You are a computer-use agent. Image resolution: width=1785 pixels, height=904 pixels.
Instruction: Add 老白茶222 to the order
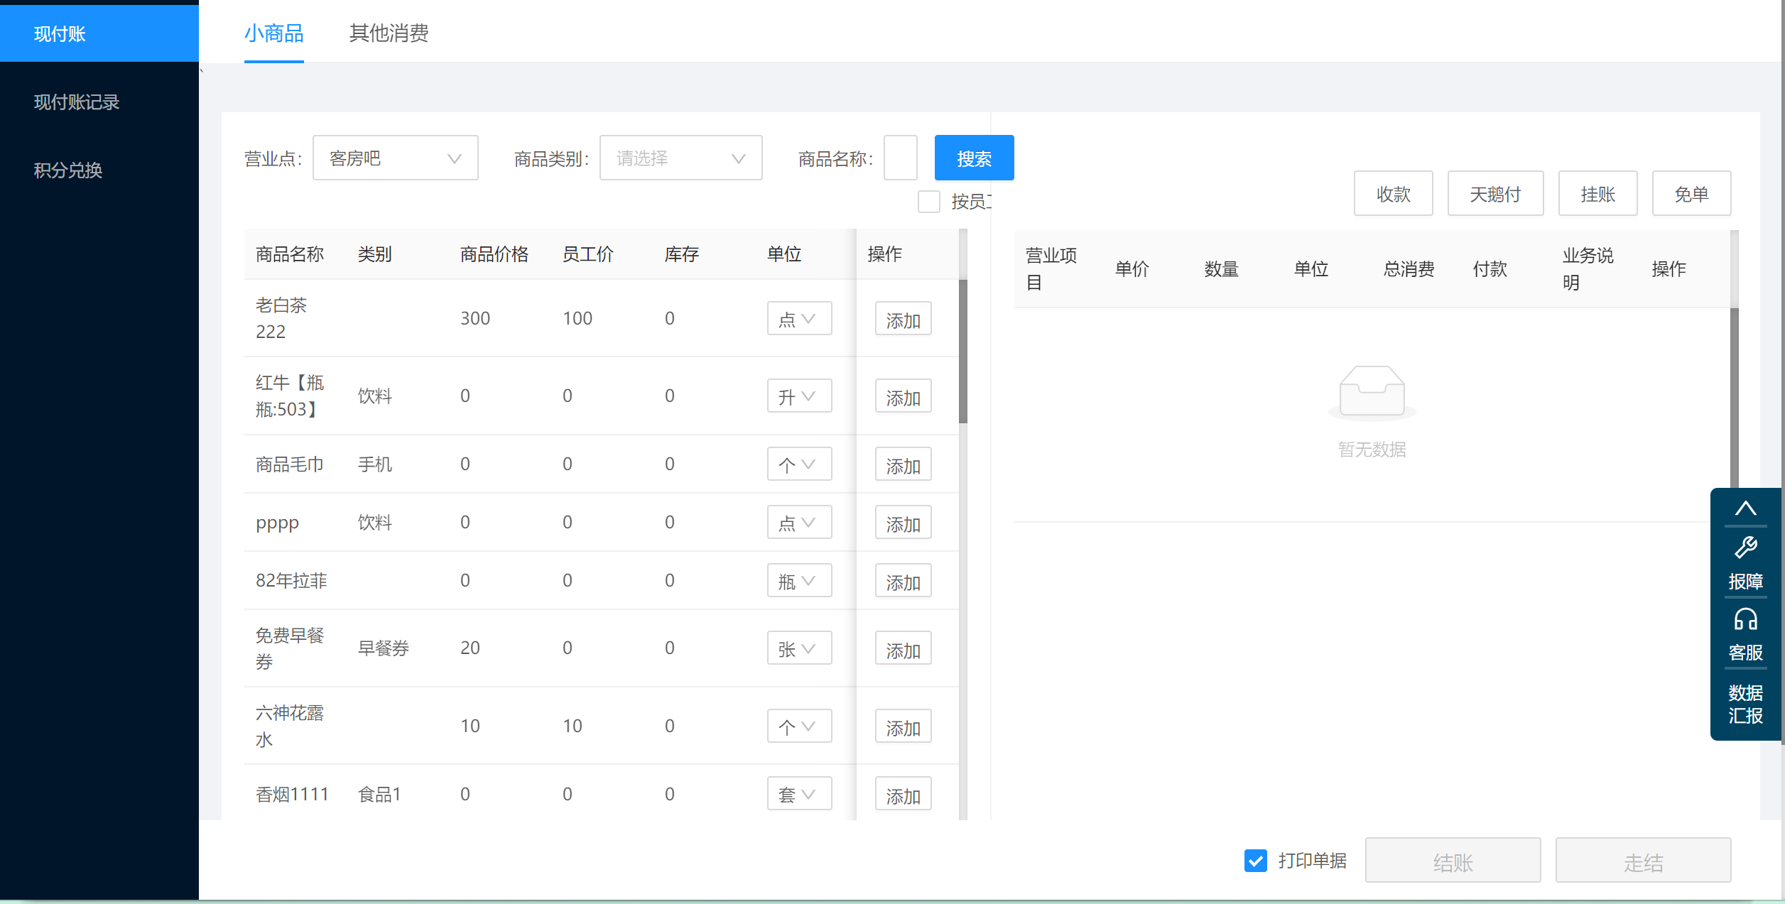click(903, 319)
